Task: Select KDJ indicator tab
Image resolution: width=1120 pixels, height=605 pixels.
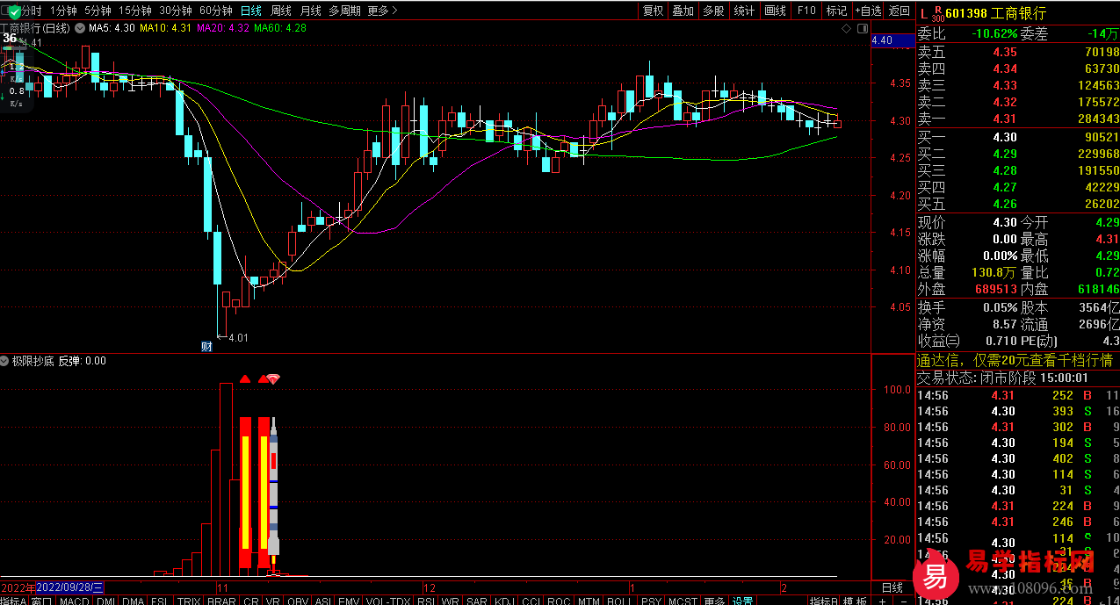Action: tap(504, 601)
